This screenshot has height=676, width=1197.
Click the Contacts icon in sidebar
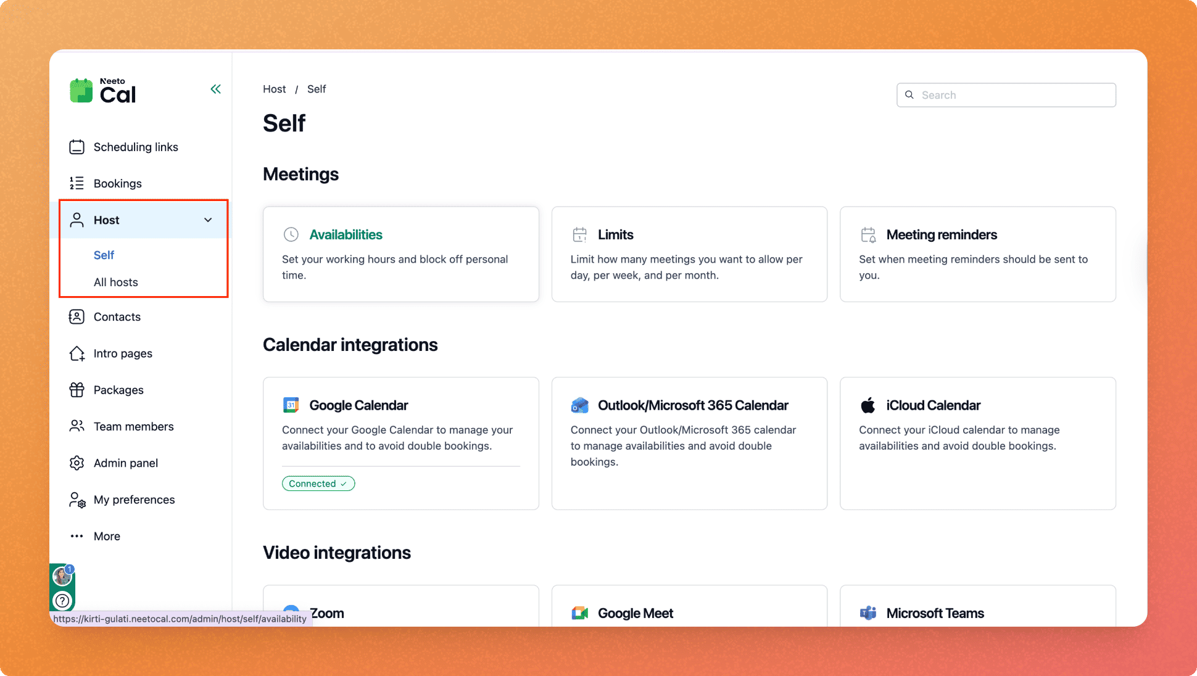pos(77,316)
